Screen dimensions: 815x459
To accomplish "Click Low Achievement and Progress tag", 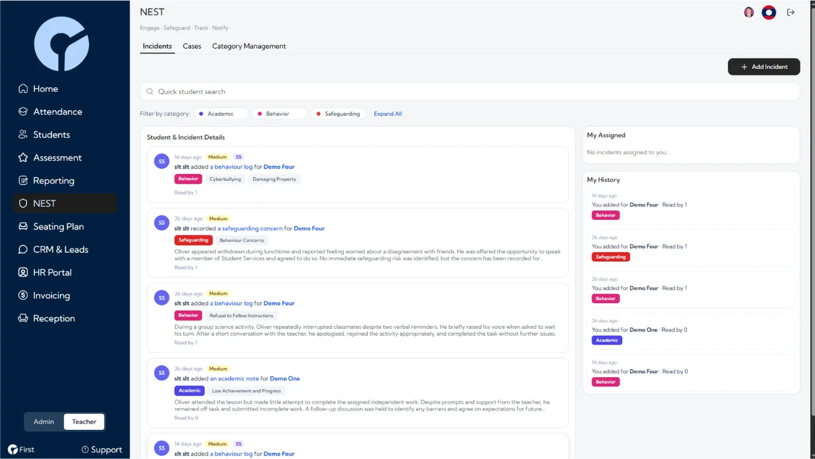I will coord(246,391).
